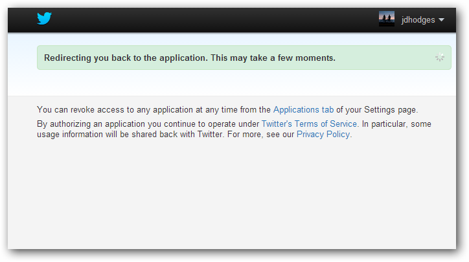The width and height of the screenshot is (469, 262).
Task: Click the "By authorizing an application" text
Action: point(97,124)
